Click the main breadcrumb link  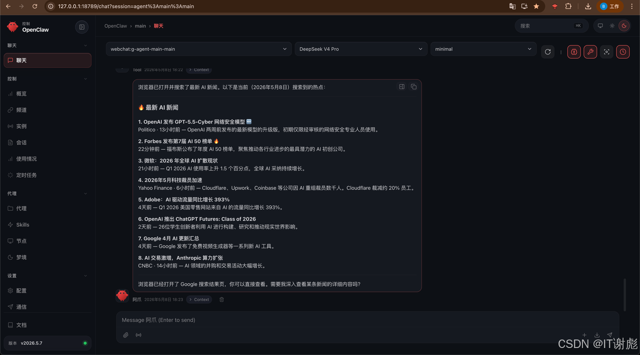coord(140,26)
